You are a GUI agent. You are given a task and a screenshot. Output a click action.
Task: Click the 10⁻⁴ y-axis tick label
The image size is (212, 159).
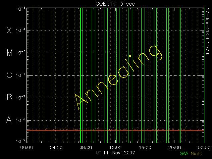coord(21,30)
